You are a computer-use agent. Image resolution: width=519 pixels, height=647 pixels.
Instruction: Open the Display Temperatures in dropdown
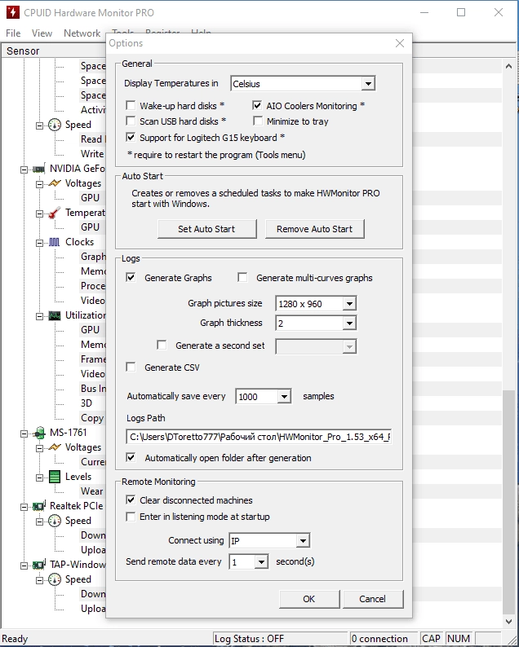303,84
